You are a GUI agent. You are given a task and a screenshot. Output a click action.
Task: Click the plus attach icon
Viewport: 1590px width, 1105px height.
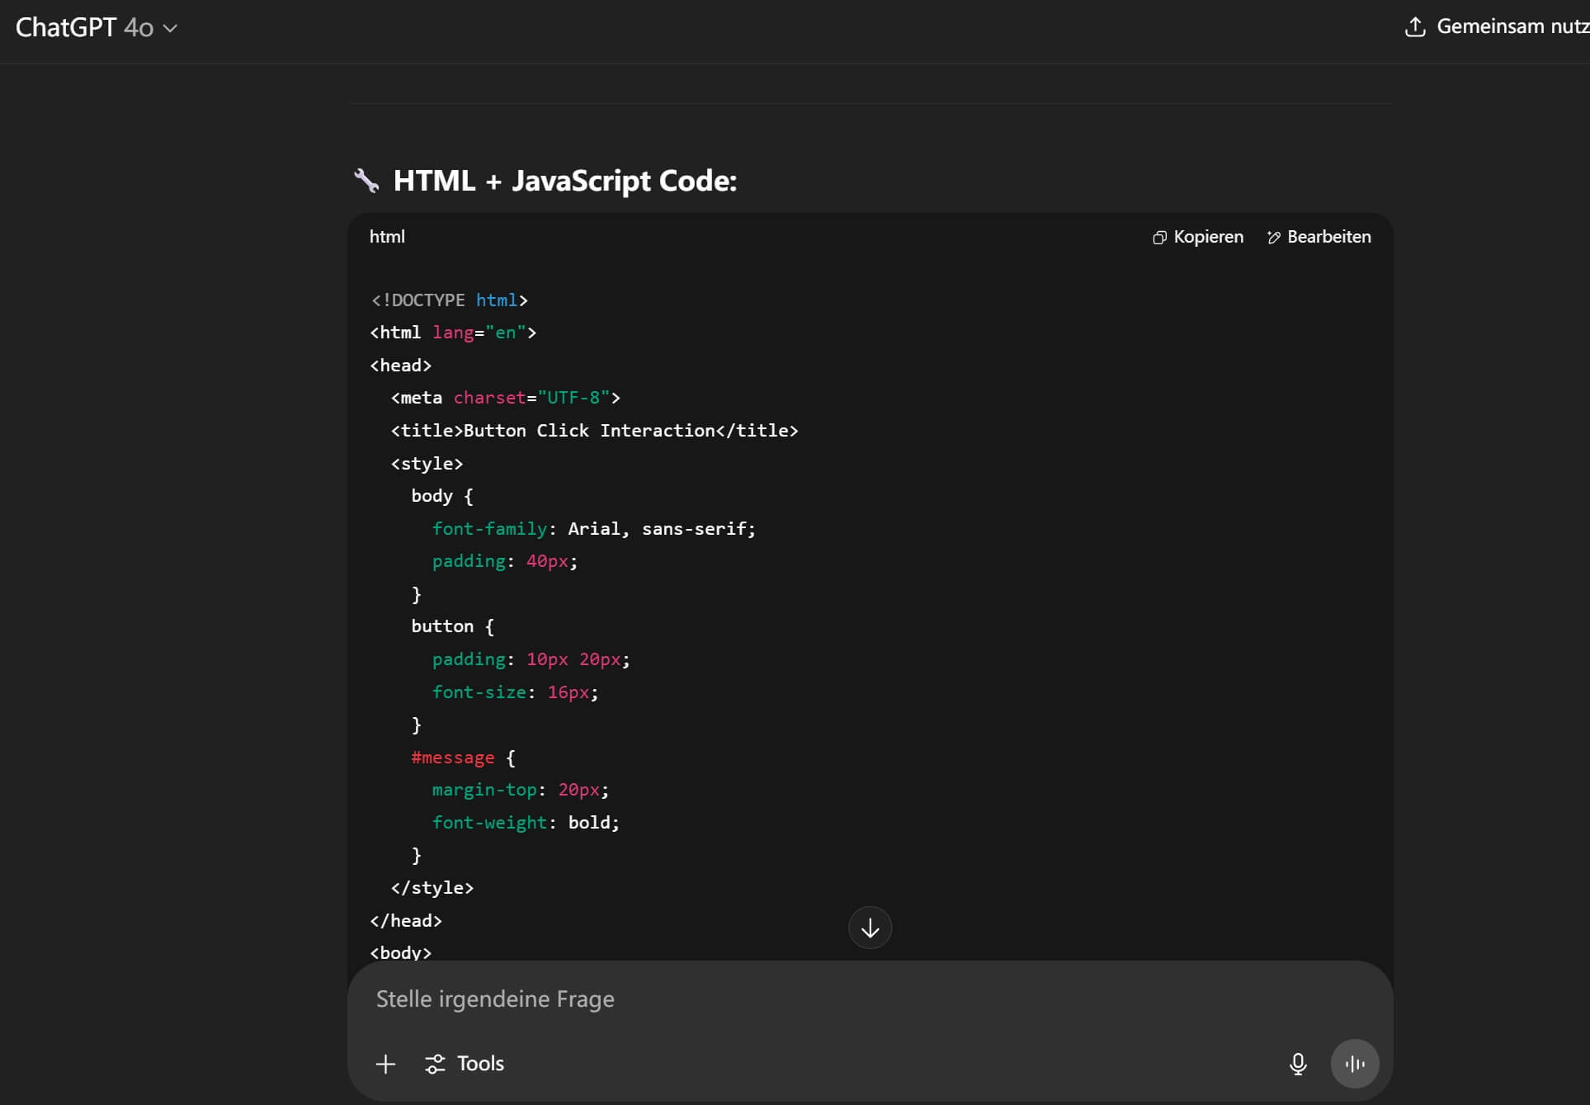coord(385,1064)
